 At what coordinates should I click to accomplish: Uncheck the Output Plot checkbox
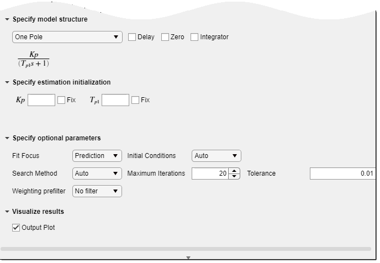pos(16,228)
